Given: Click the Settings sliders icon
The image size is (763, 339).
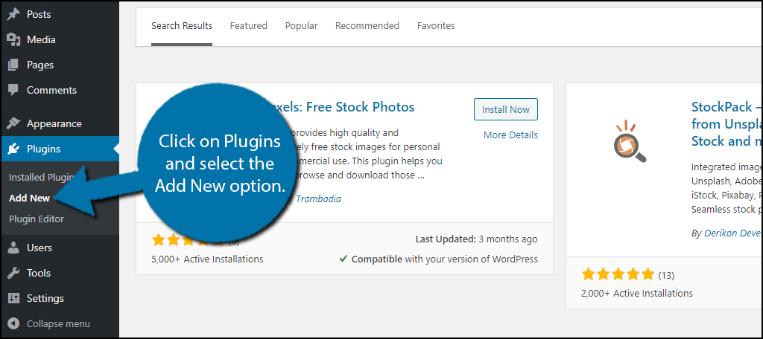Looking at the screenshot, I should 13,298.
